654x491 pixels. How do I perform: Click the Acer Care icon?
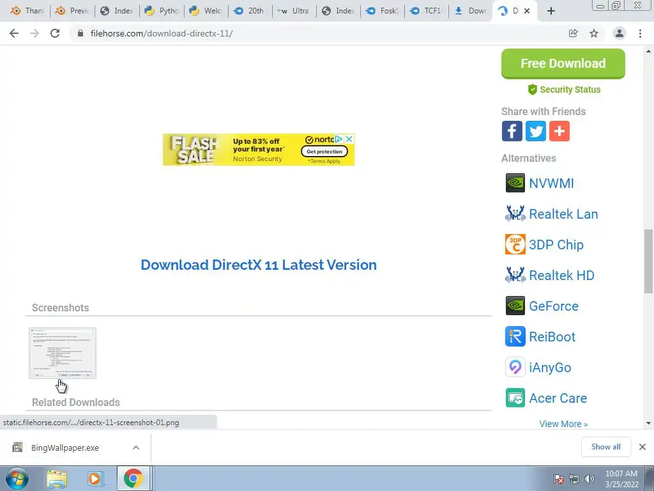click(x=515, y=398)
